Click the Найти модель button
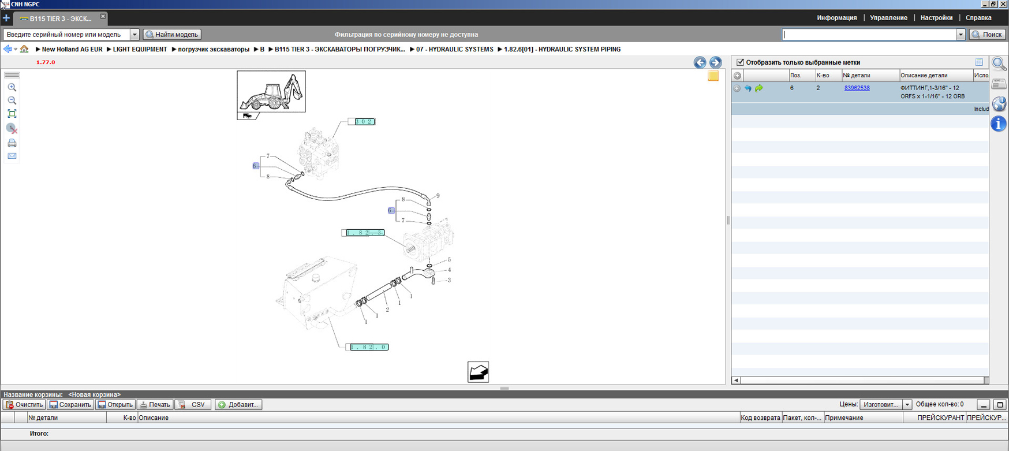The image size is (1009, 451). pos(172,35)
